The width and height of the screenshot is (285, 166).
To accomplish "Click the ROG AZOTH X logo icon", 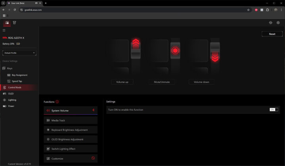I will point(5,38).
